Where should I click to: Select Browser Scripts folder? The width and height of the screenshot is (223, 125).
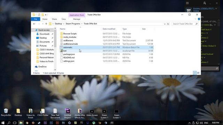click(70, 34)
